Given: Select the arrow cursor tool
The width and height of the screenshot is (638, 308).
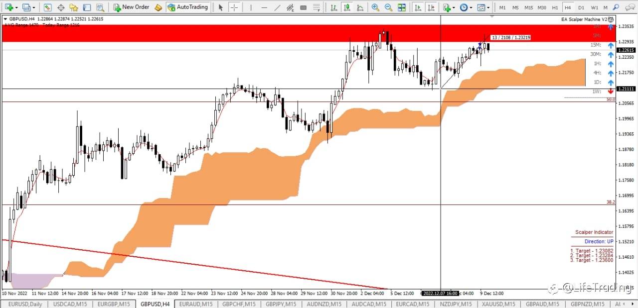Looking at the screenshot, I should click(221, 7).
